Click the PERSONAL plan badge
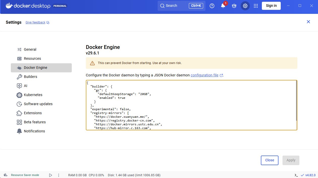This screenshot has width=318, height=178. (60, 6)
